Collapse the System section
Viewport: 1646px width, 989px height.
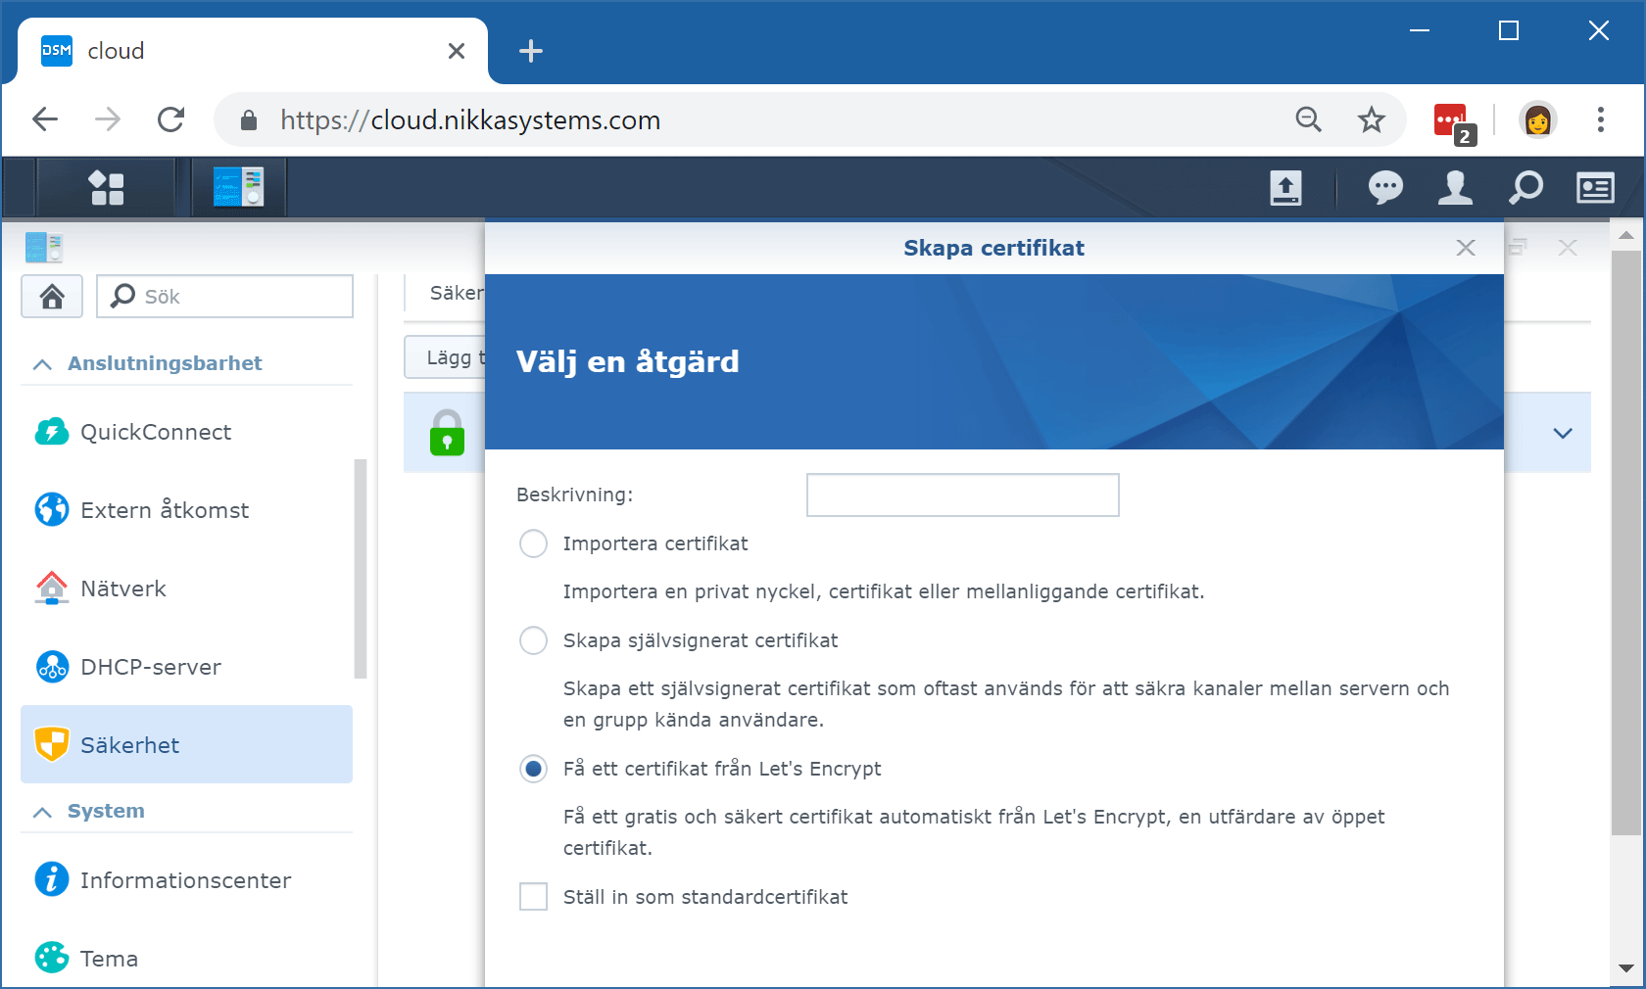tap(42, 812)
